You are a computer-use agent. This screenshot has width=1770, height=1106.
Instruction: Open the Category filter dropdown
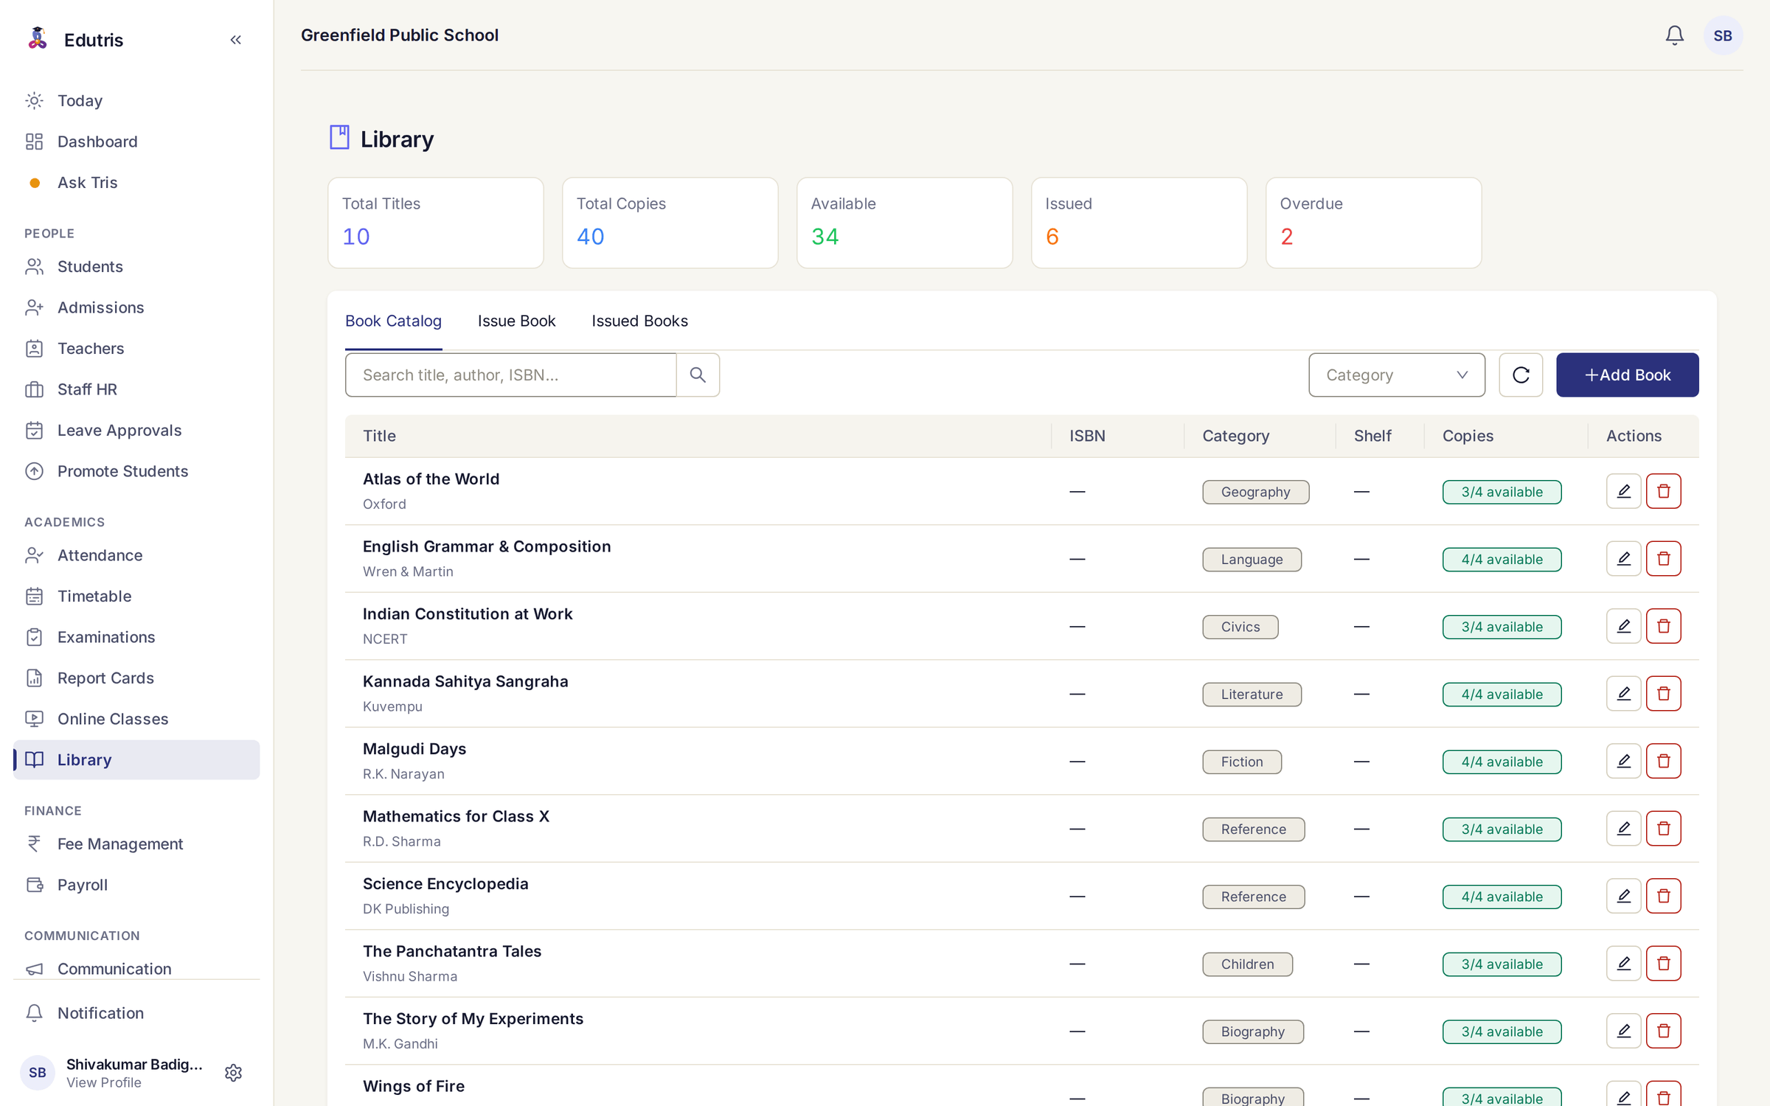point(1396,375)
